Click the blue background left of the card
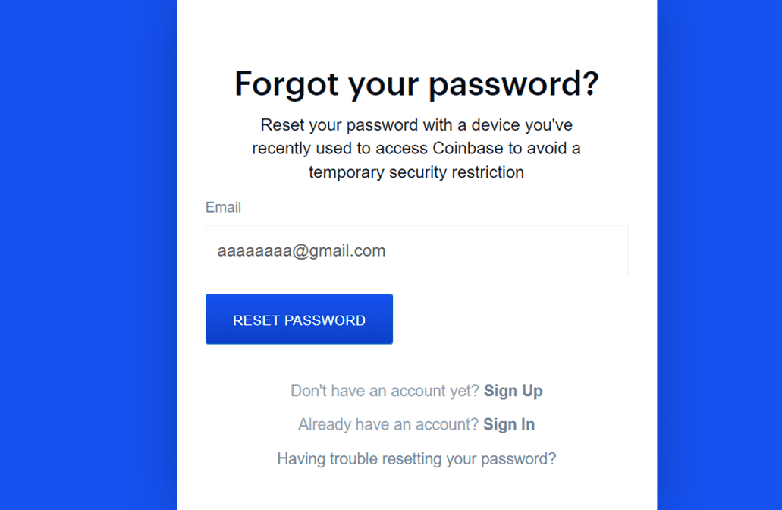This screenshot has width=782, height=510. (87, 255)
